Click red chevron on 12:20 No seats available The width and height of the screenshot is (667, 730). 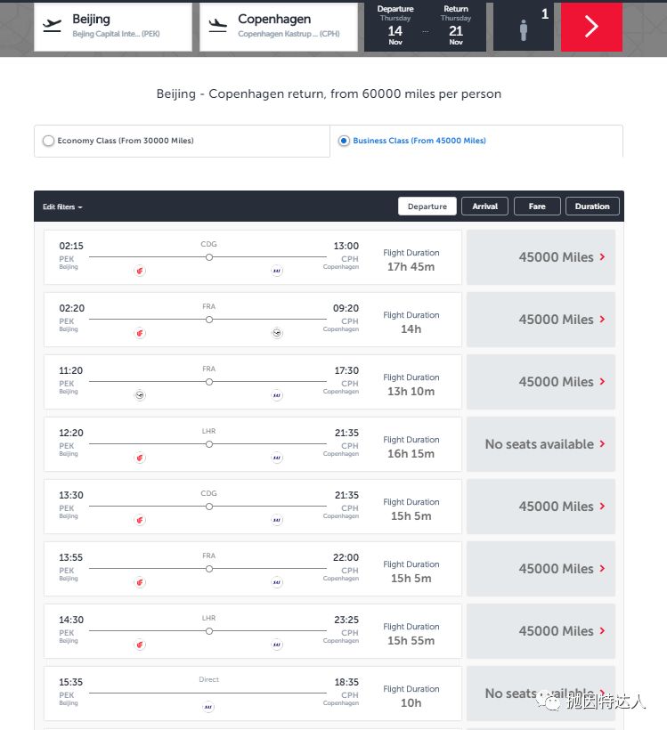[x=602, y=444]
